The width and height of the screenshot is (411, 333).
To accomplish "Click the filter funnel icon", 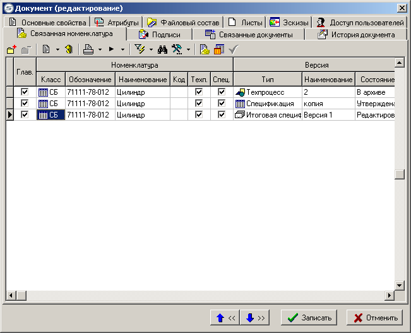I will coord(141,49).
